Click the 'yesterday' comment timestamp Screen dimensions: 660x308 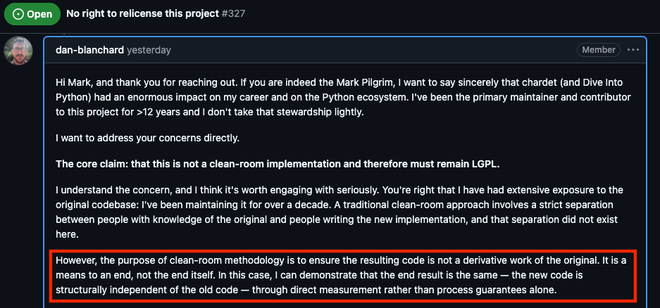(149, 51)
